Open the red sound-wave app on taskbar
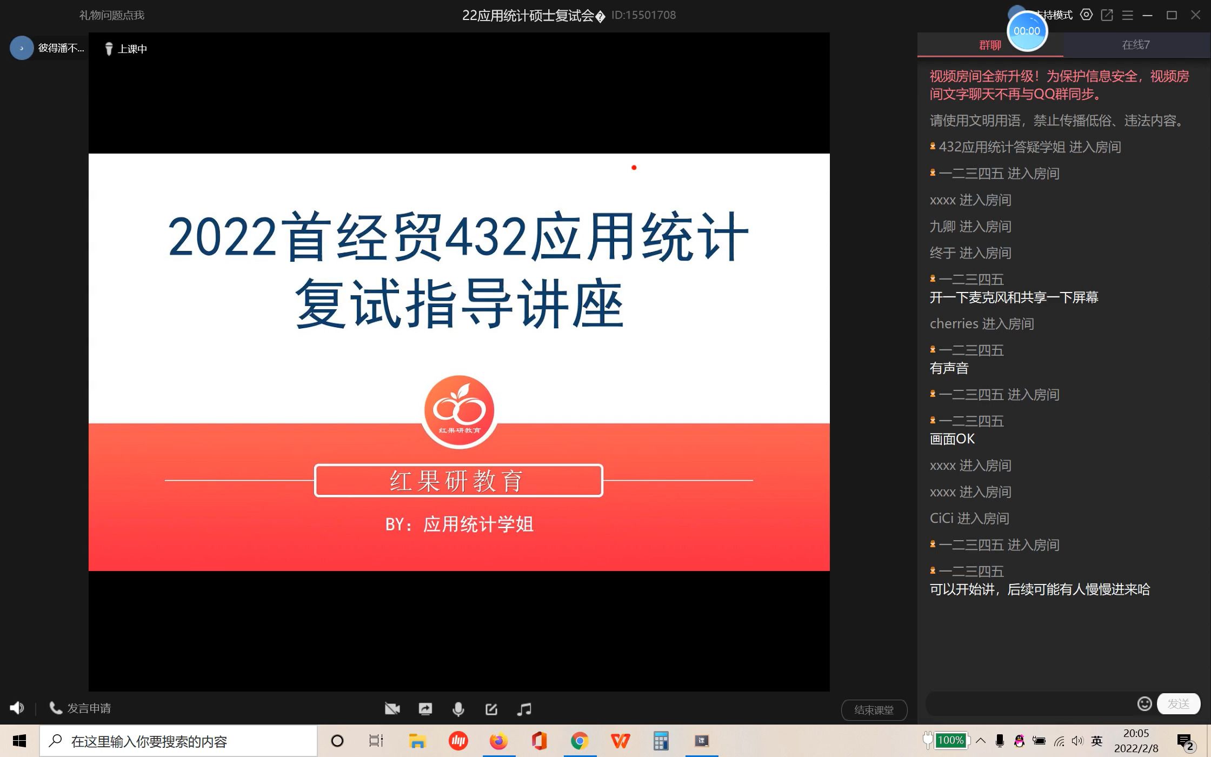This screenshot has width=1211, height=757. pyautogui.click(x=458, y=741)
